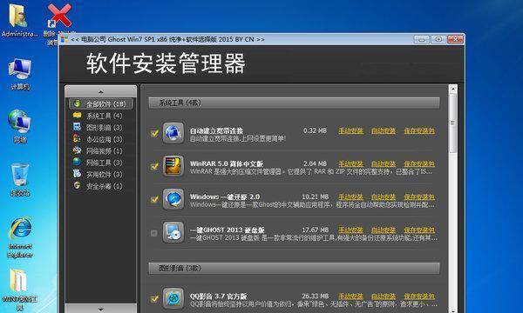Click the 17.67 MB size text
The width and height of the screenshot is (523, 313).
316,230
